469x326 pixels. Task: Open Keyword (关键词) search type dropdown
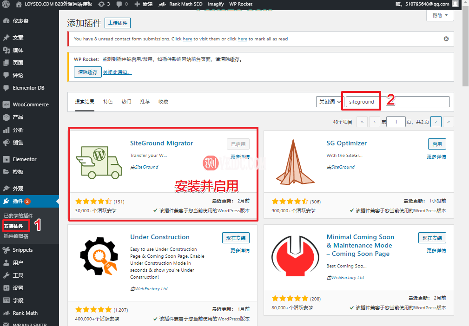330,102
